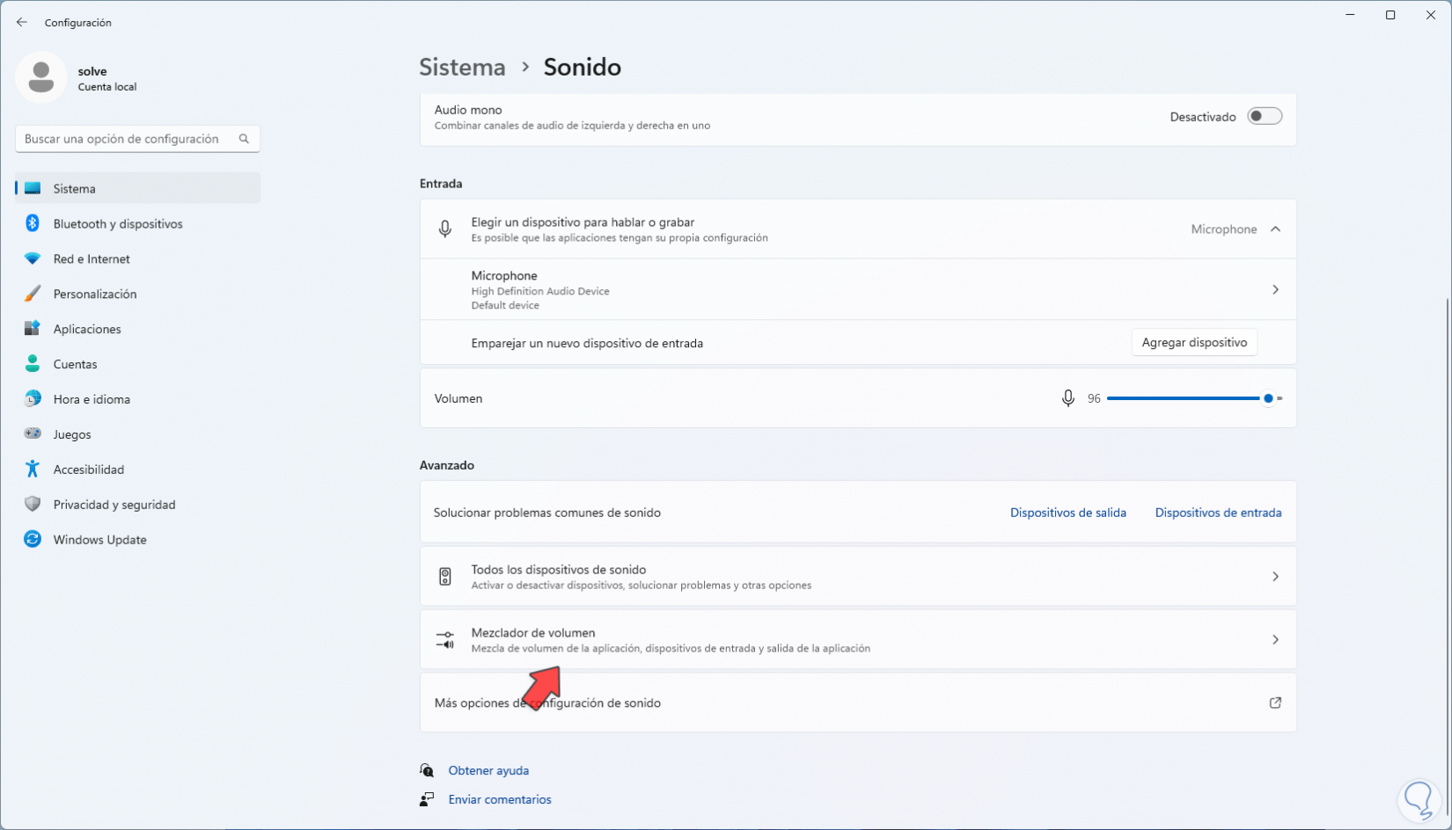The height and width of the screenshot is (830, 1452).
Task: Click the Accesibilidad sidebar icon
Action: [33, 469]
